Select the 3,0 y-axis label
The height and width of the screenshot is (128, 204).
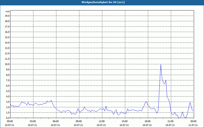8,102
